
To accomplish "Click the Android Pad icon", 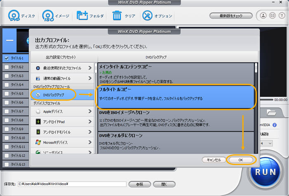I will [38, 122].
